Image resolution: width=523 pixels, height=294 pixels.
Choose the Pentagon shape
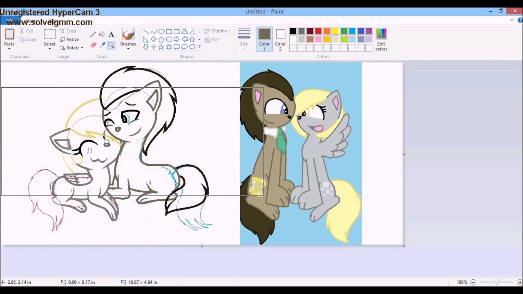[161, 39]
